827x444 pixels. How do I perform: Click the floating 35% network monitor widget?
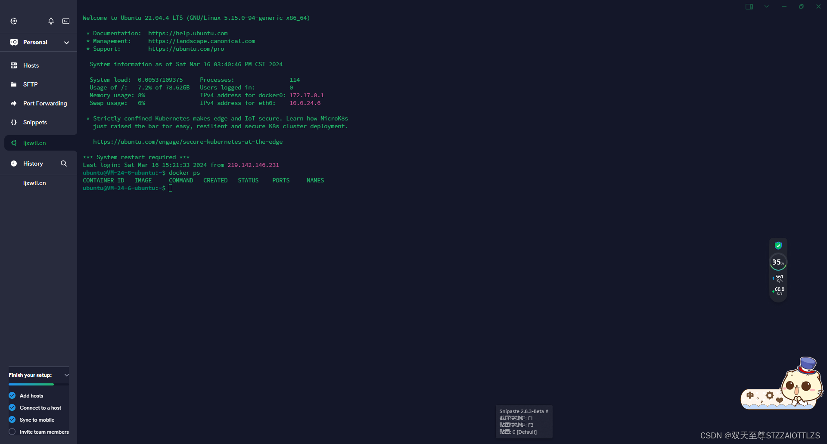click(778, 262)
